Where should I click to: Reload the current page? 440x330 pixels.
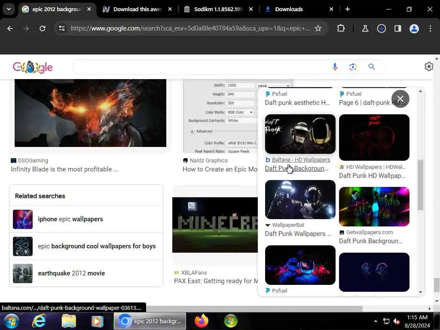click(x=43, y=28)
